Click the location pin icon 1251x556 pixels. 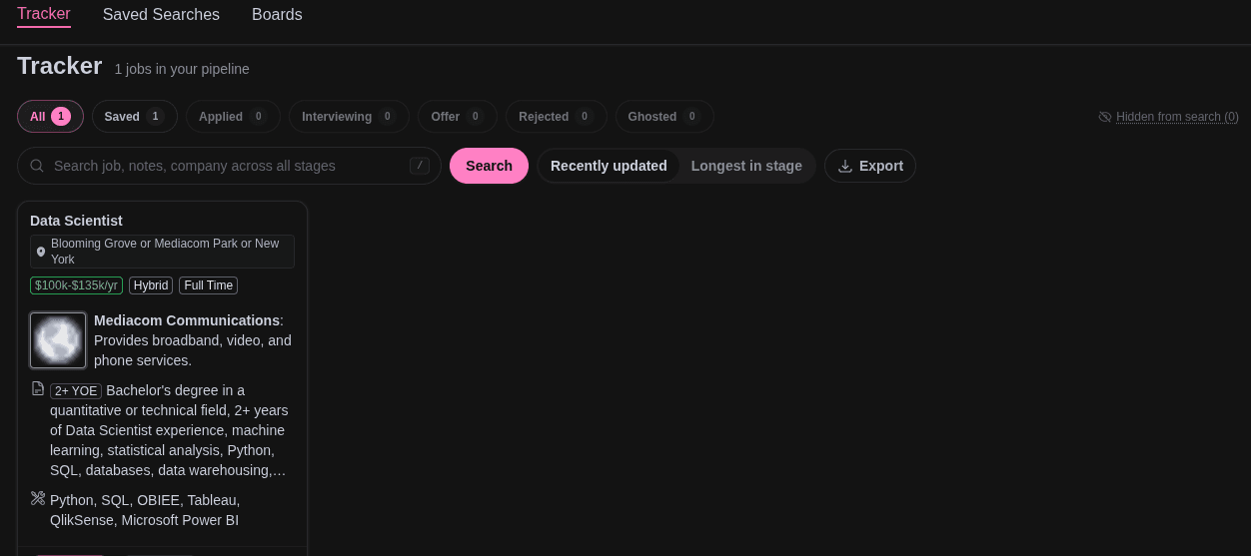point(41,252)
